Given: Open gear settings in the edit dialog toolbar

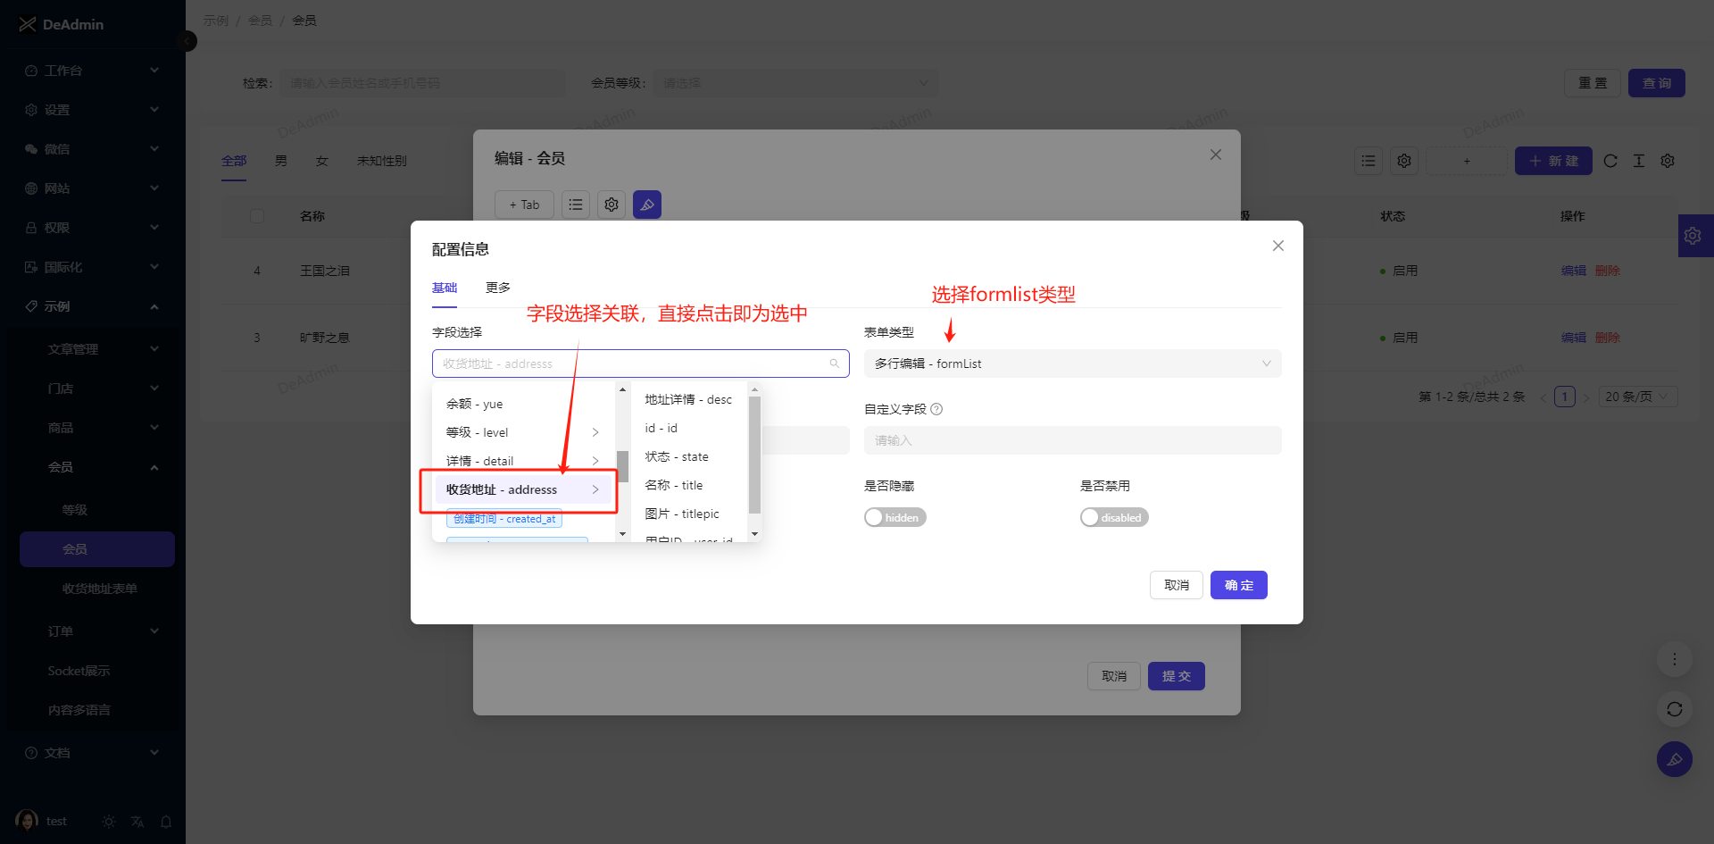Looking at the screenshot, I should click(x=612, y=205).
